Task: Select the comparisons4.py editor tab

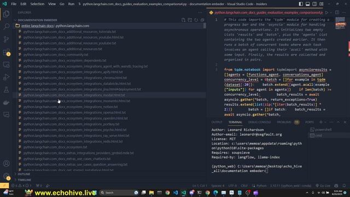Action: click(x=266, y=13)
